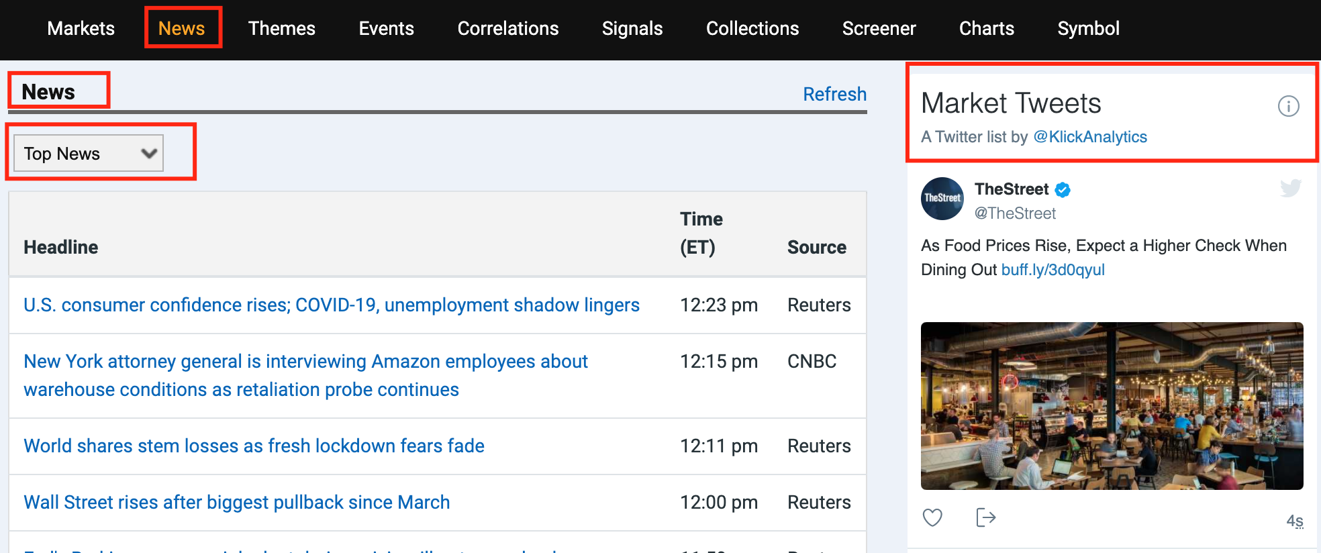Click the Headline column header
The height and width of the screenshot is (553, 1321).
(60, 247)
